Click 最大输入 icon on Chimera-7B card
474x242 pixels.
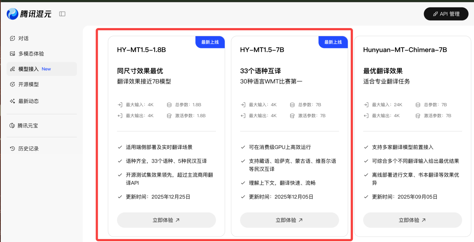(x=366, y=105)
